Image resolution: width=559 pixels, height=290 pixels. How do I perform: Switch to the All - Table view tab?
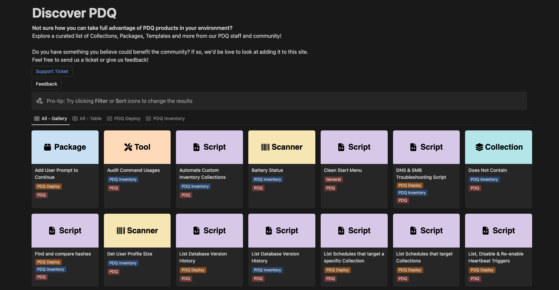(x=87, y=118)
